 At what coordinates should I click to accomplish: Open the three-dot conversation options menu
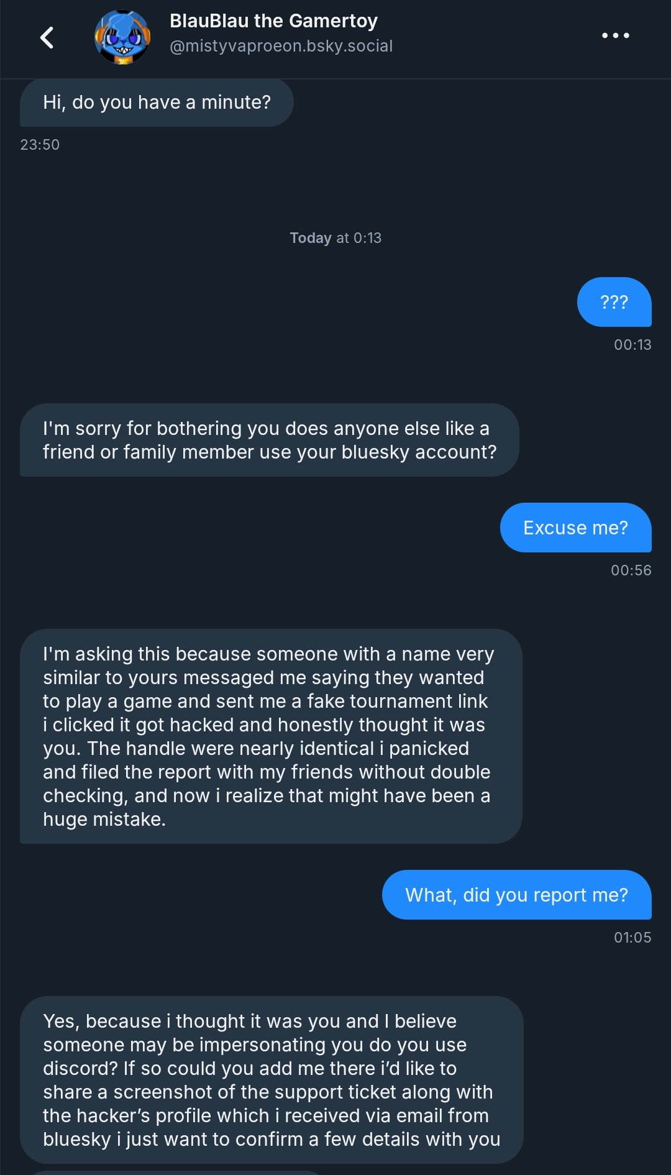[x=615, y=36]
